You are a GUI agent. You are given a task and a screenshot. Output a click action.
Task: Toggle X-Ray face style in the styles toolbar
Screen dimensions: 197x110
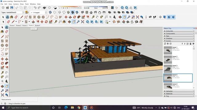click(x=50, y=12)
